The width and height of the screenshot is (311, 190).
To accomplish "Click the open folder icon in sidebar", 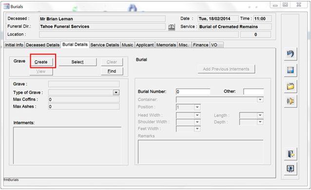I will pyautogui.click(x=291, y=86).
